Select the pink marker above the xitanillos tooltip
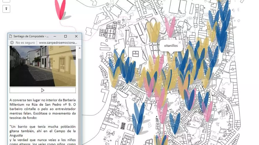Screen dimensions: 259x145 [x=170, y=27]
